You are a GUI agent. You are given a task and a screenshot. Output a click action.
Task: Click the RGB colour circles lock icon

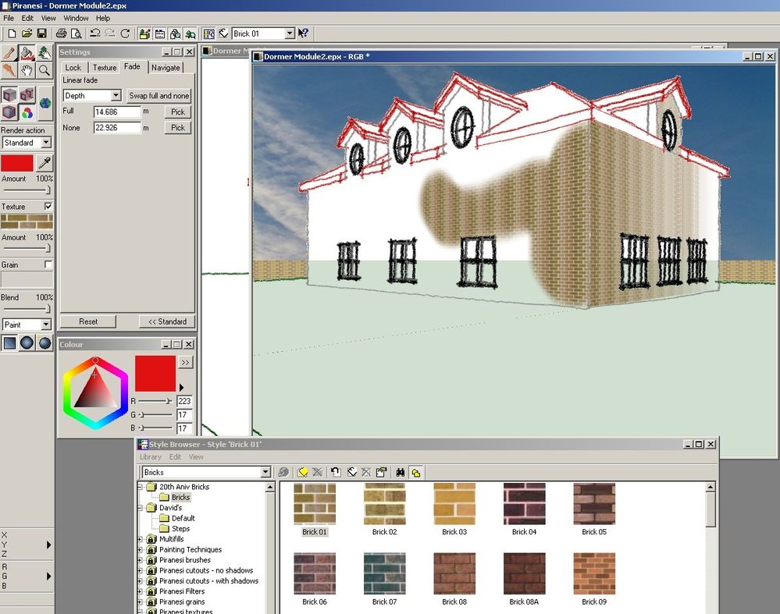27,112
